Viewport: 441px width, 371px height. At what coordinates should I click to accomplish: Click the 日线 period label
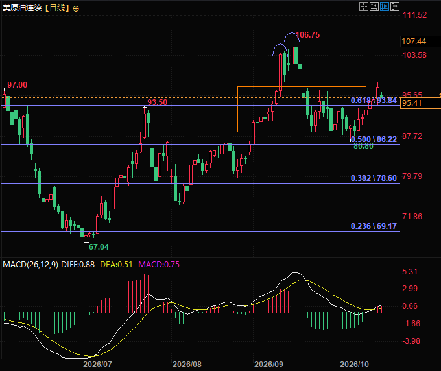pyautogui.click(x=57, y=8)
